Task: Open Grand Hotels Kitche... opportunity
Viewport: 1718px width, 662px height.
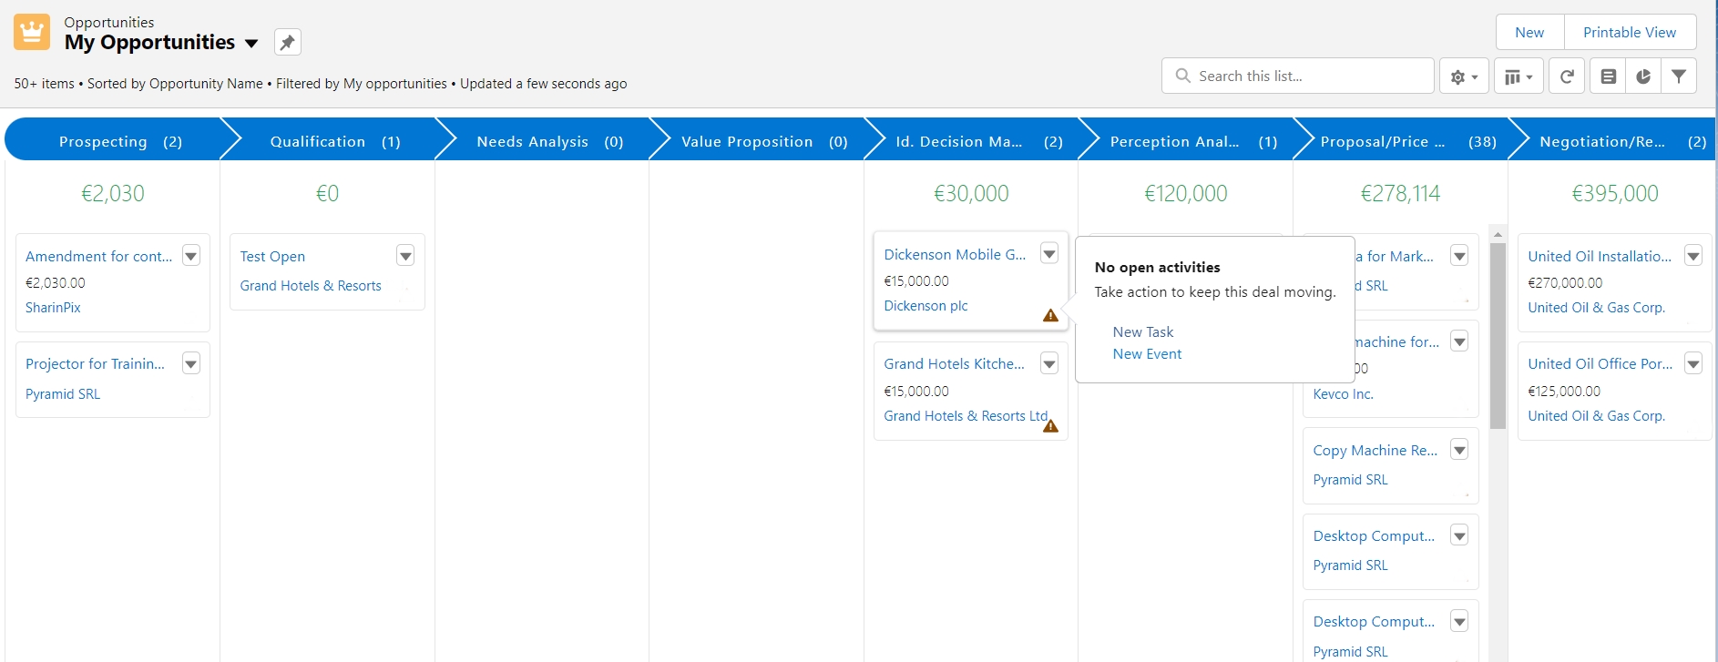Action: (x=954, y=364)
